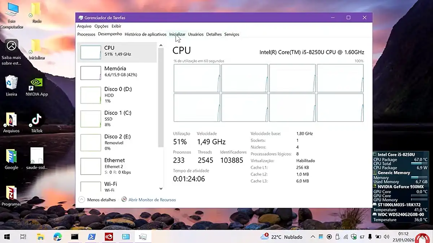
Task: Open the Google desktop folder
Action: click(x=12, y=159)
